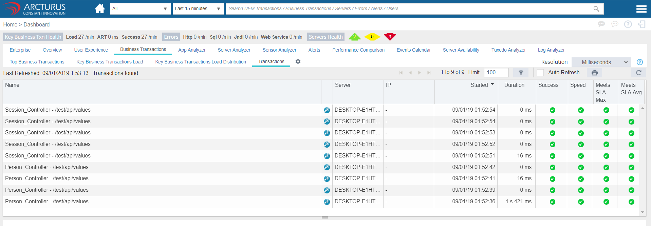Enable the Auto Refresh checkbox
Viewport: 651px width, 226px height.
click(540, 73)
